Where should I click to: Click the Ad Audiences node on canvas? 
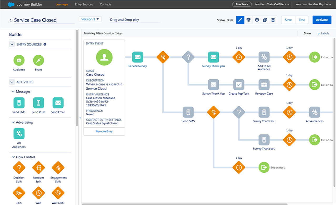[x=314, y=112]
